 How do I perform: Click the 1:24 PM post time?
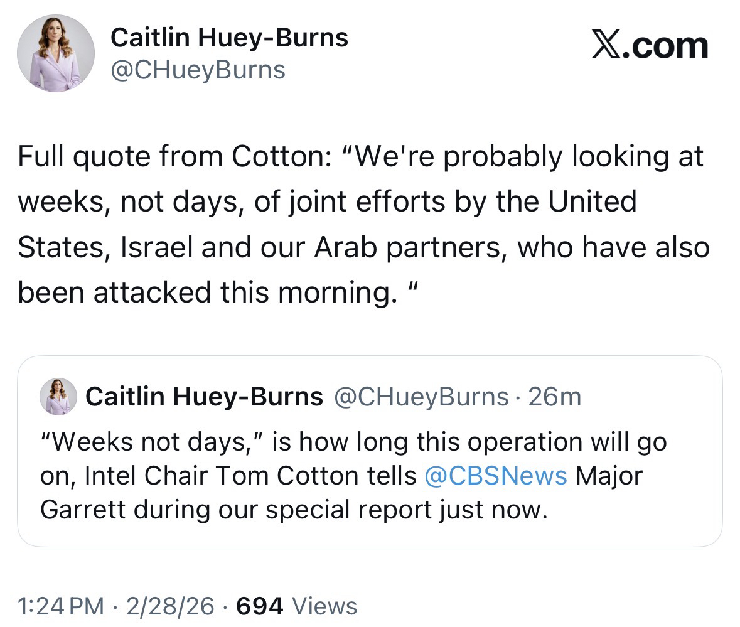click(x=61, y=606)
